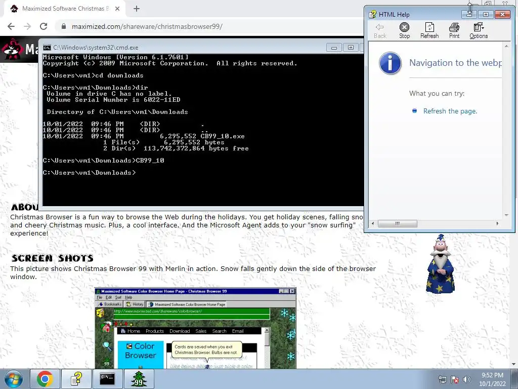Click the padlock site info icon
This screenshot has width=518, height=389.
pyautogui.click(x=64, y=26)
